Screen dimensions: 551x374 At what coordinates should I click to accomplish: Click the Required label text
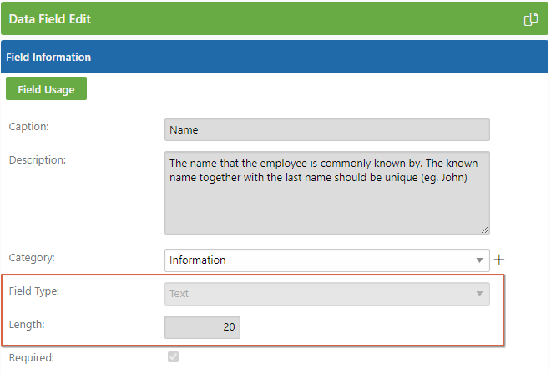tap(32, 358)
